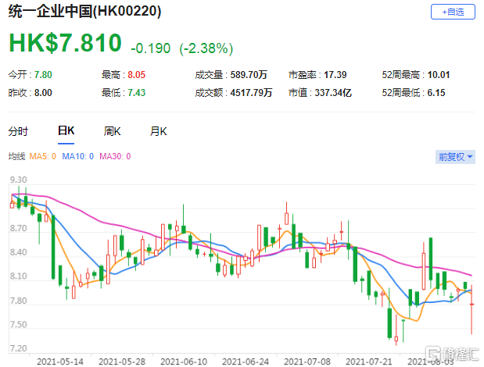Image resolution: width=484 pixels, height=367 pixels.
Task: Select the 日K tab
Action: 66,131
